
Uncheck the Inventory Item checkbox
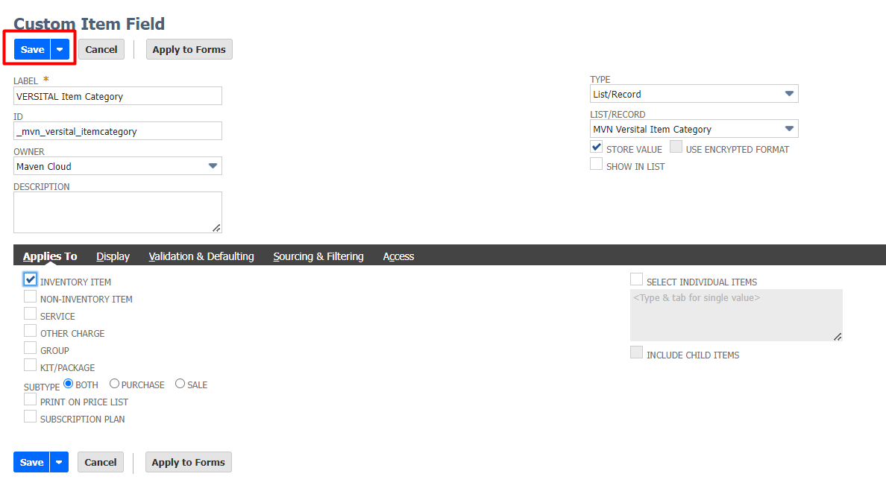31,279
